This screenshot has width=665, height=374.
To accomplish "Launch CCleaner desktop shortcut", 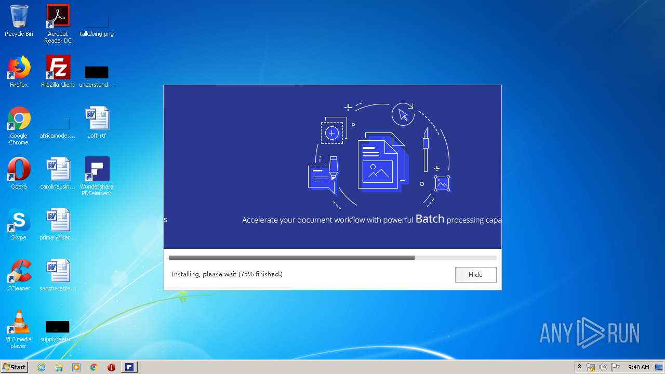I will point(19,275).
